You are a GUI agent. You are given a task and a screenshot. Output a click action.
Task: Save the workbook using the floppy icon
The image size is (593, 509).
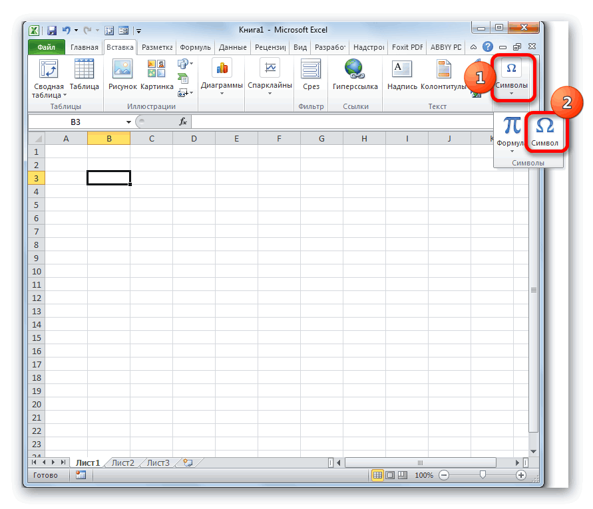point(52,31)
